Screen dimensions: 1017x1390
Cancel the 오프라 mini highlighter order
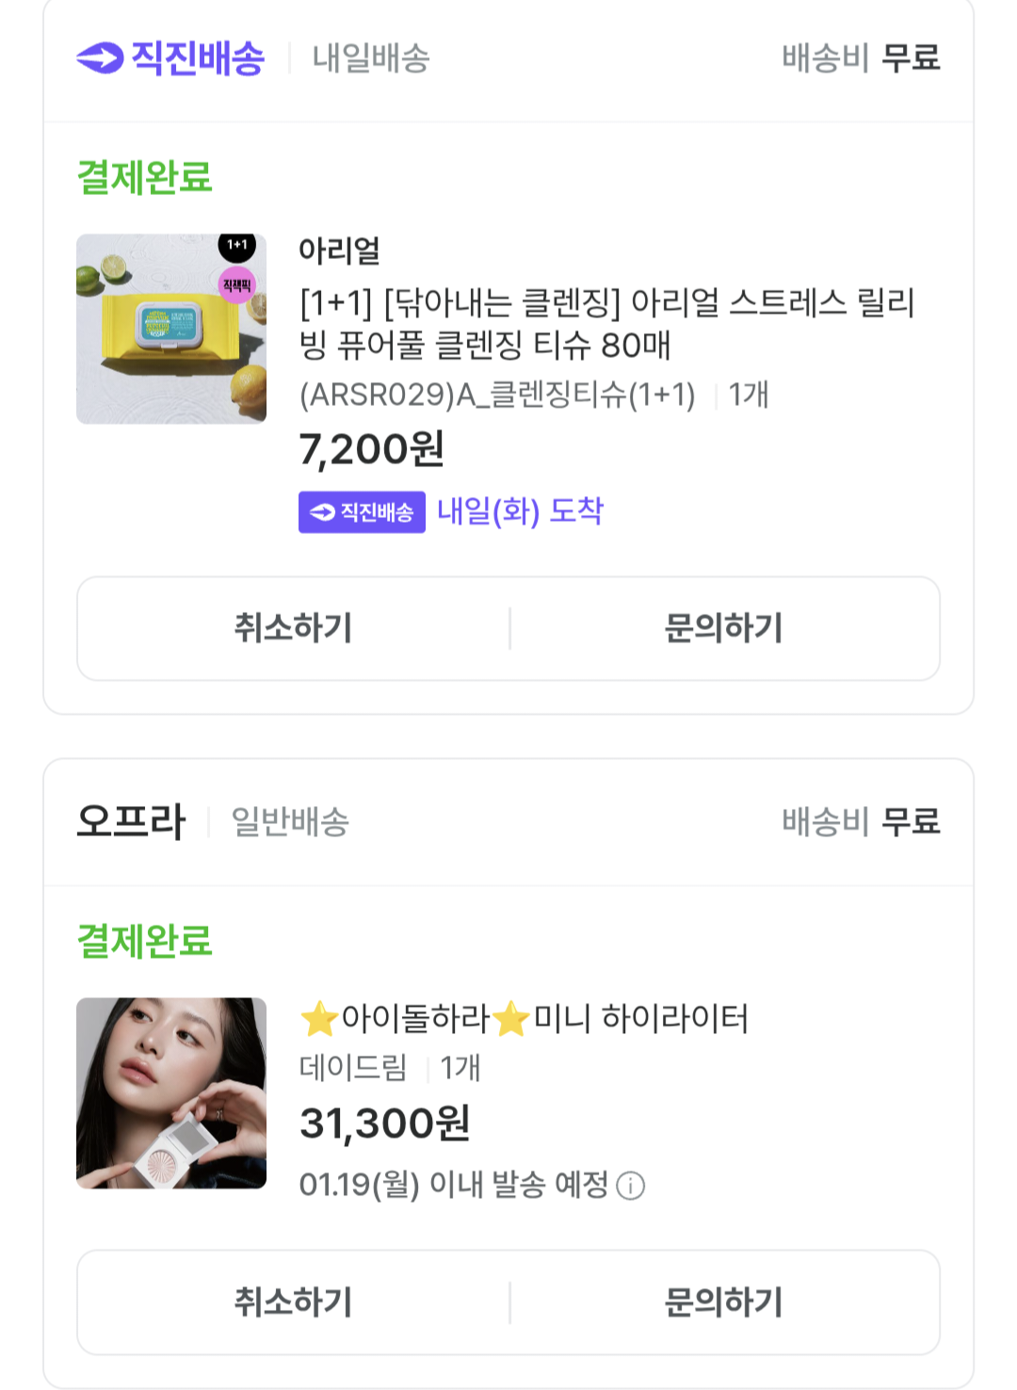pyautogui.click(x=293, y=1302)
